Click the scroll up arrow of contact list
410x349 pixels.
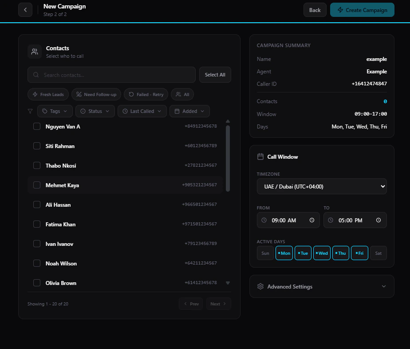point(228,121)
